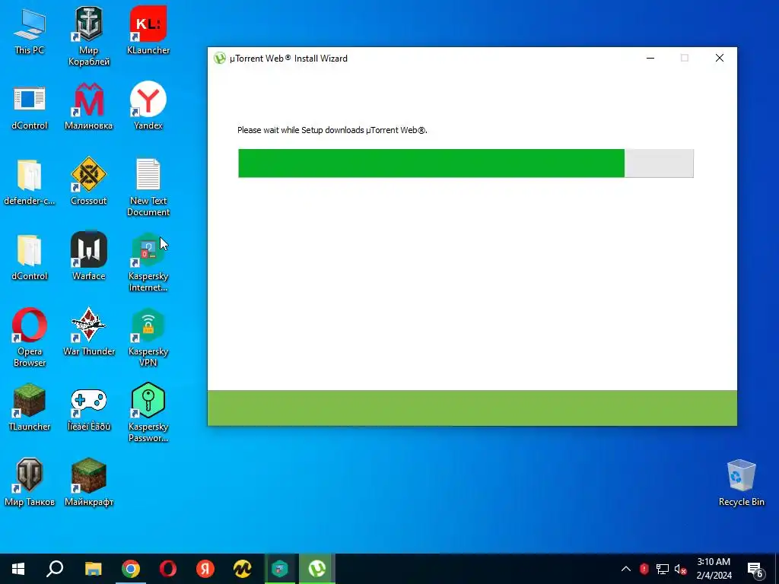This screenshot has width=779, height=584.
Task: Open the gamepad icon shortcut
Action: click(88, 408)
